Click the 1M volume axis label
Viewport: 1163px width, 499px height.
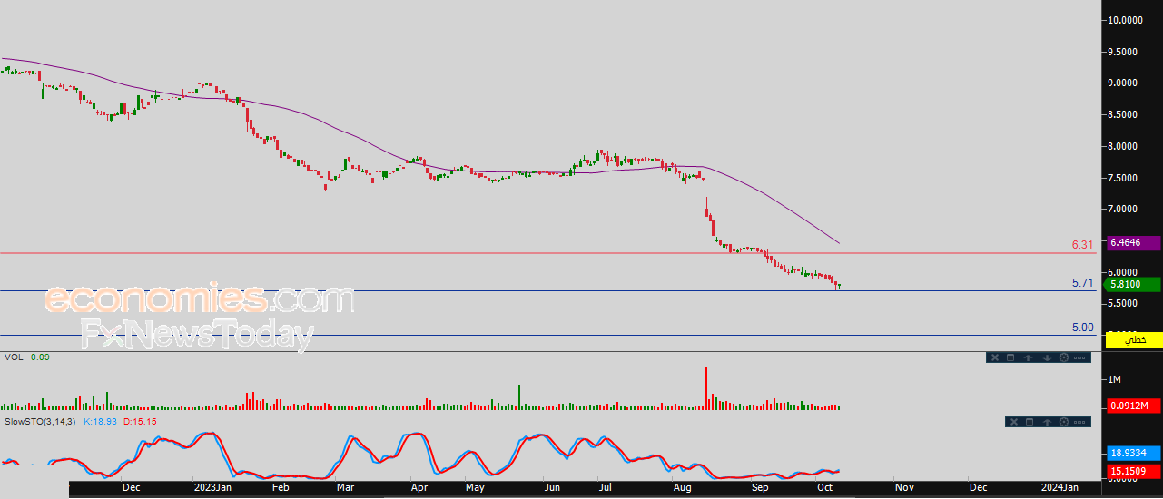(1113, 378)
